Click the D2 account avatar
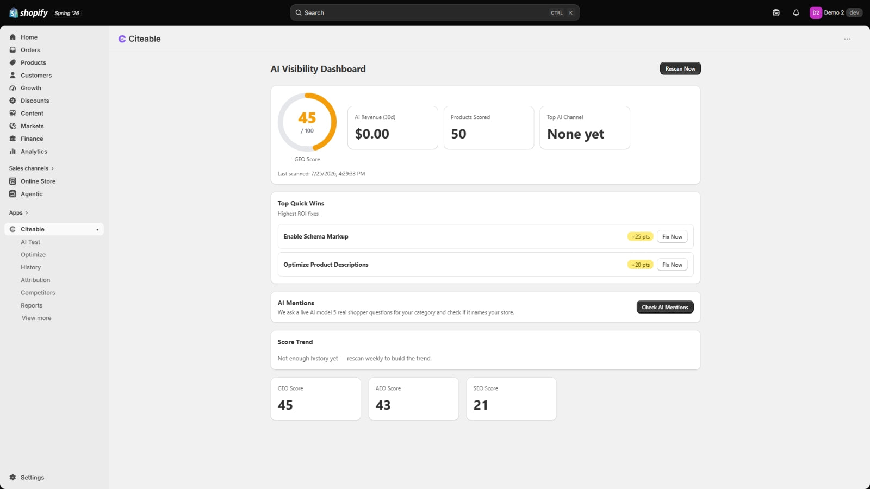The width and height of the screenshot is (870, 489). (816, 12)
